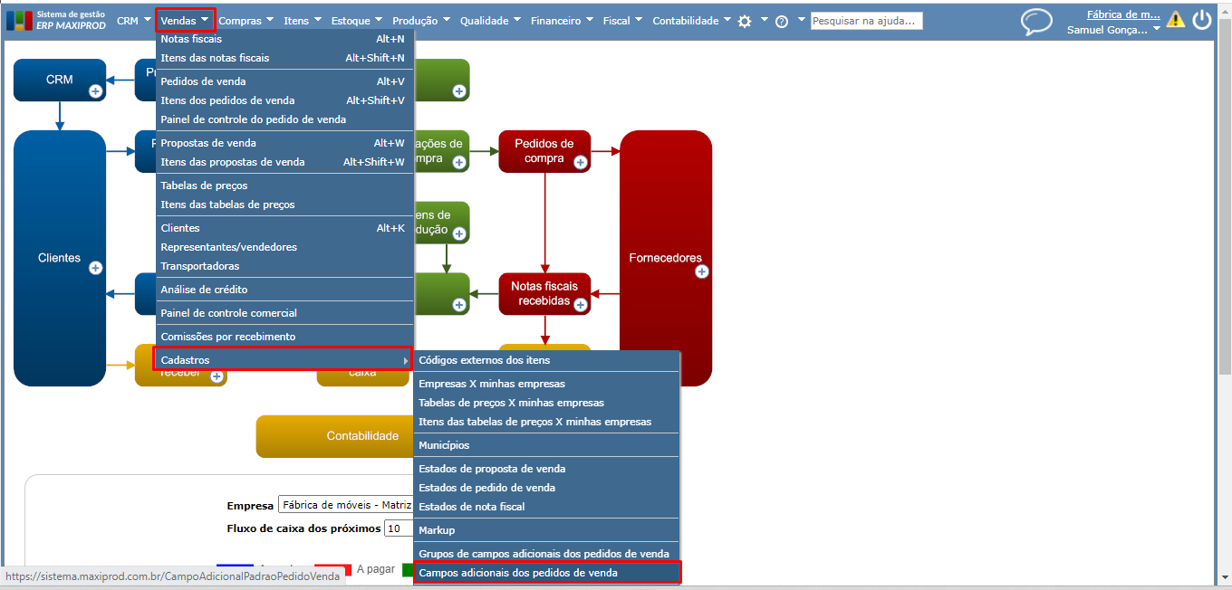The width and height of the screenshot is (1232, 590).
Task: Select Itens das tabelas de preços X minhas empresas
Action: (546, 422)
